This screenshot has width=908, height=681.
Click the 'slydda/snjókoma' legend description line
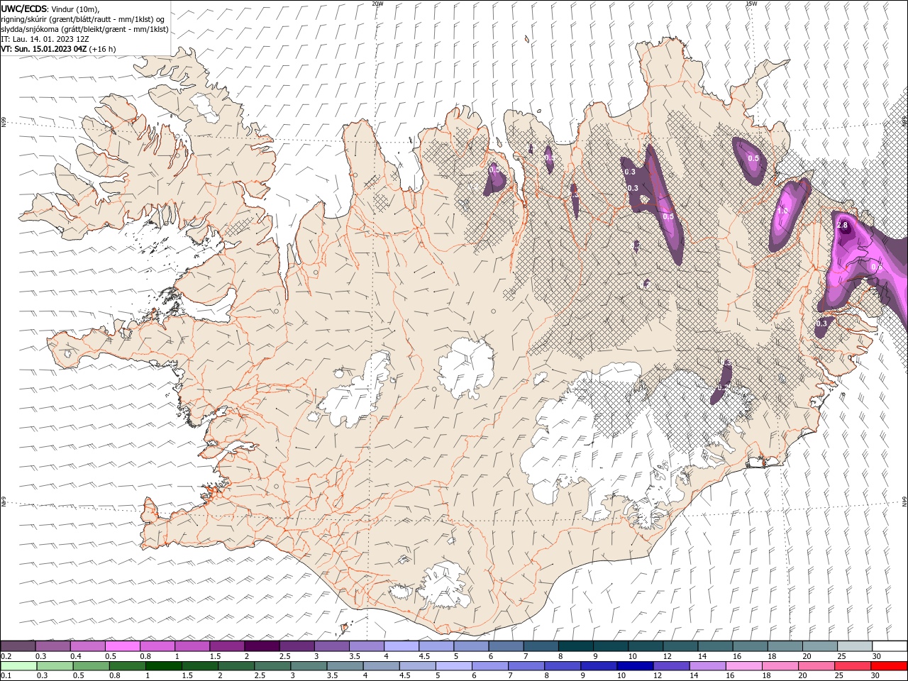pyautogui.click(x=84, y=29)
